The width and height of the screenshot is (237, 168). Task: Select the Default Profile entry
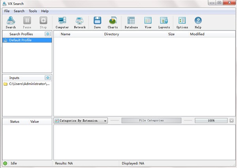(x=27, y=40)
